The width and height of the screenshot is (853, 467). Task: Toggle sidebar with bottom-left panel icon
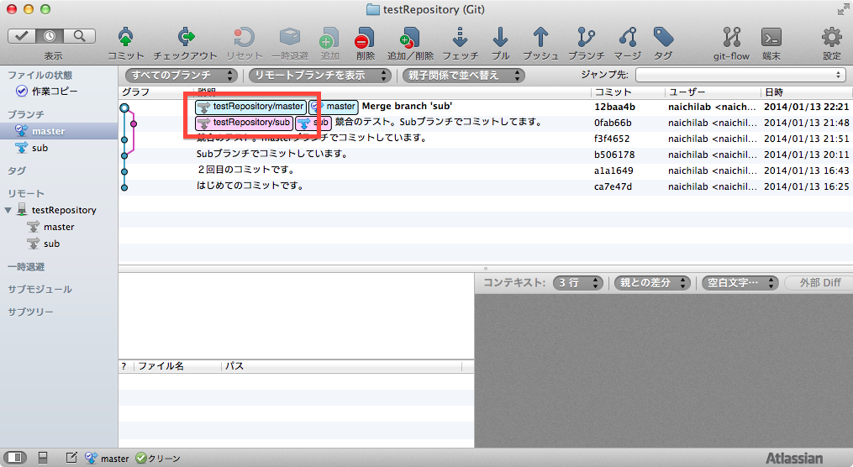coord(14,458)
